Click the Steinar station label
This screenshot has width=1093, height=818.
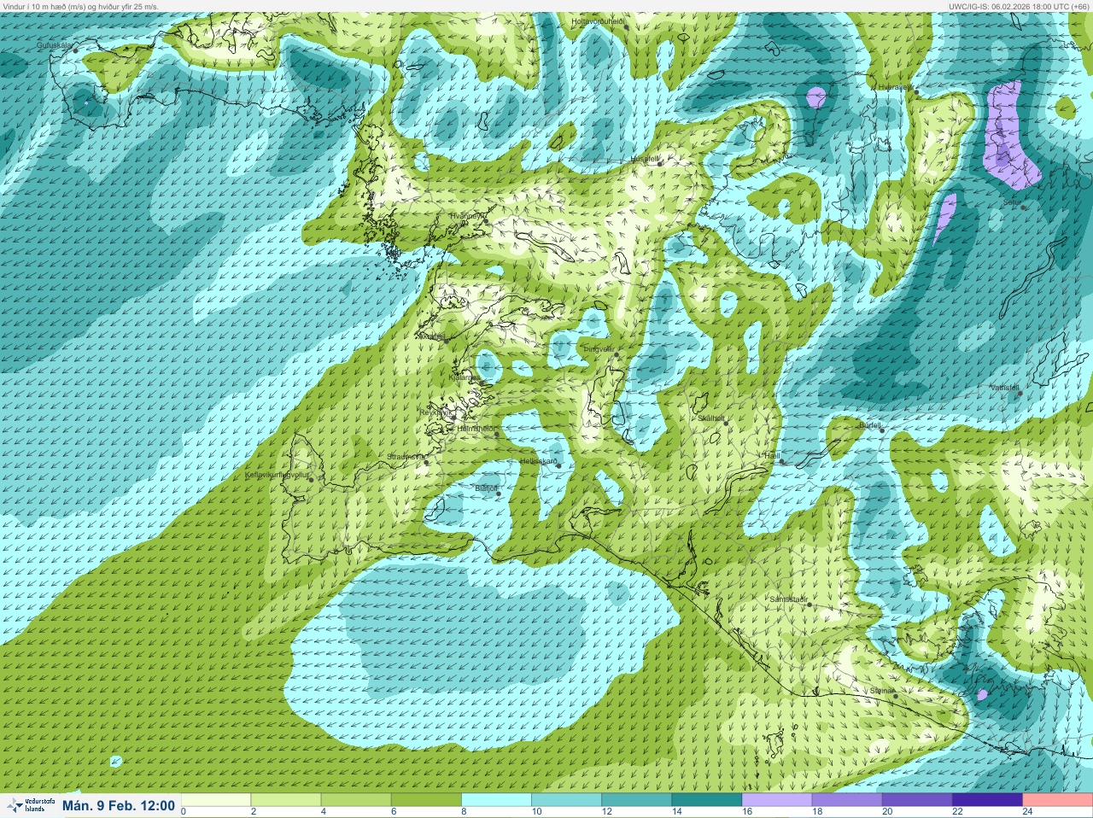[x=882, y=690]
